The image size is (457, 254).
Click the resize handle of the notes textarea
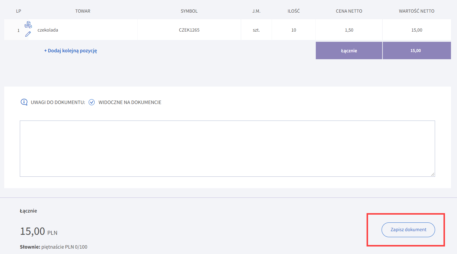click(x=433, y=174)
